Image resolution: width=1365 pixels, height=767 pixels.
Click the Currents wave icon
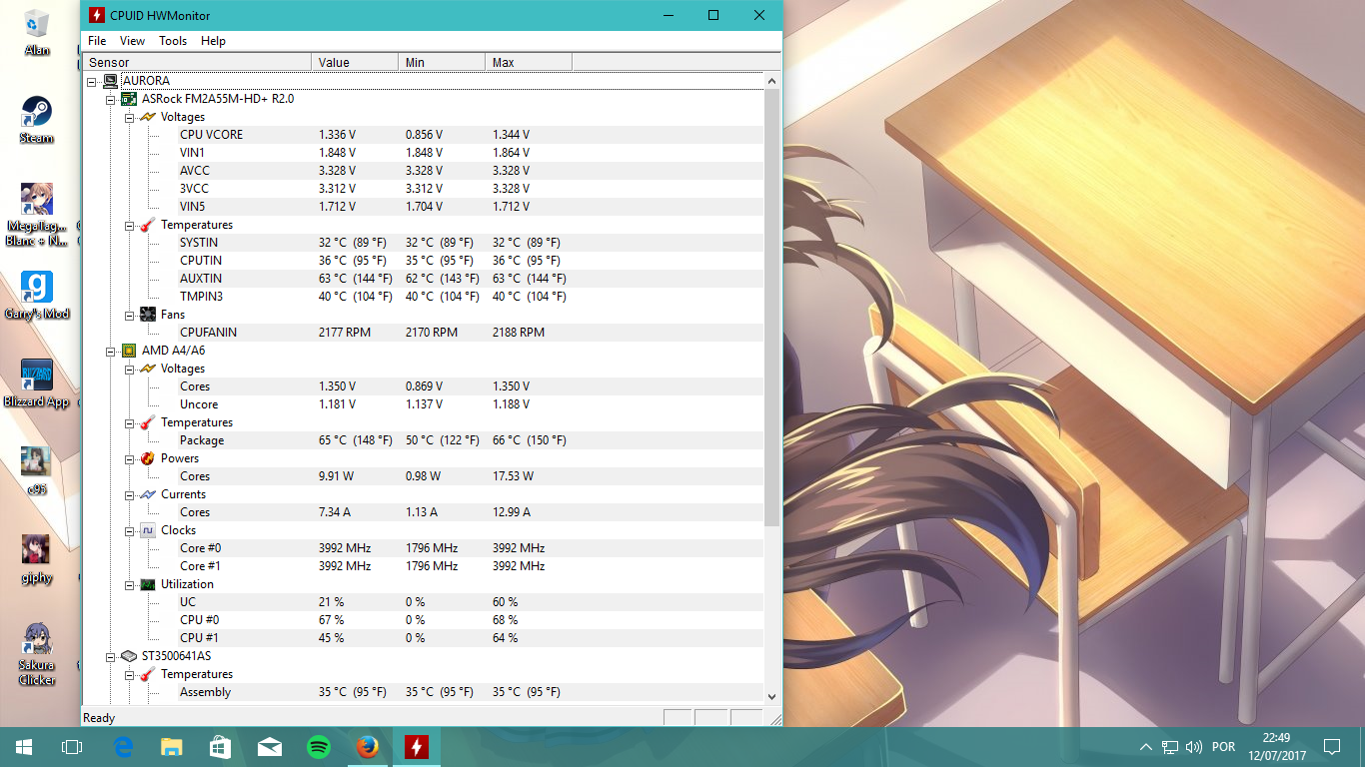tap(148, 494)
